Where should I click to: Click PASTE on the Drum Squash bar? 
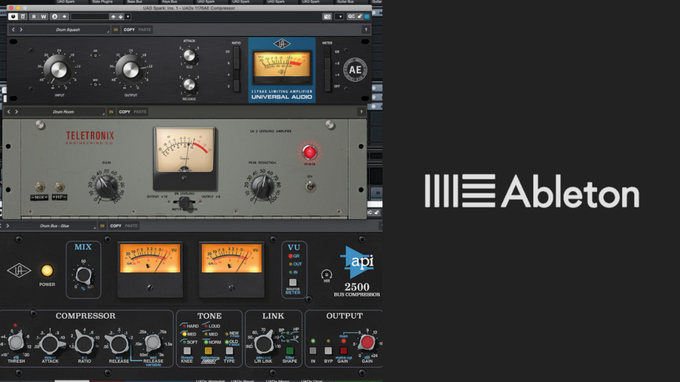pyautogui.click(x=144, y=30)
